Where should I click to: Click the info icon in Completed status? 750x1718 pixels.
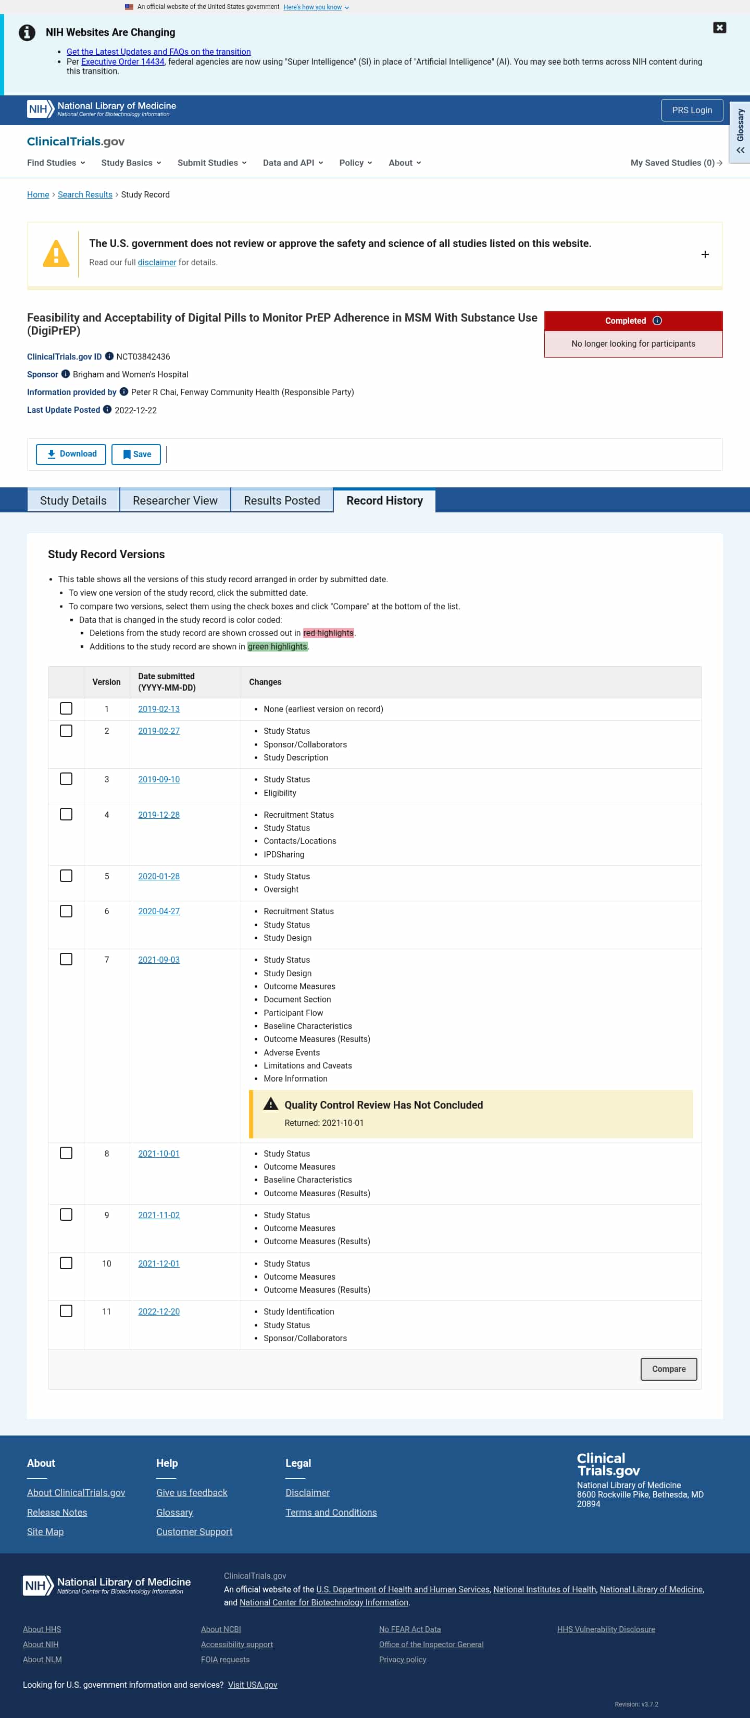tap(657, 321)
